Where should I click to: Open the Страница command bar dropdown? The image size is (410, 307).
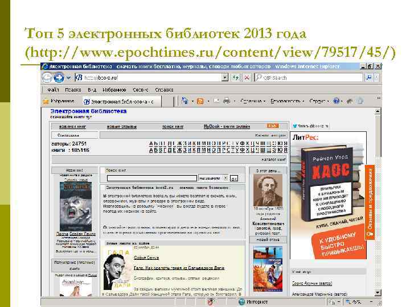[253, 101]
